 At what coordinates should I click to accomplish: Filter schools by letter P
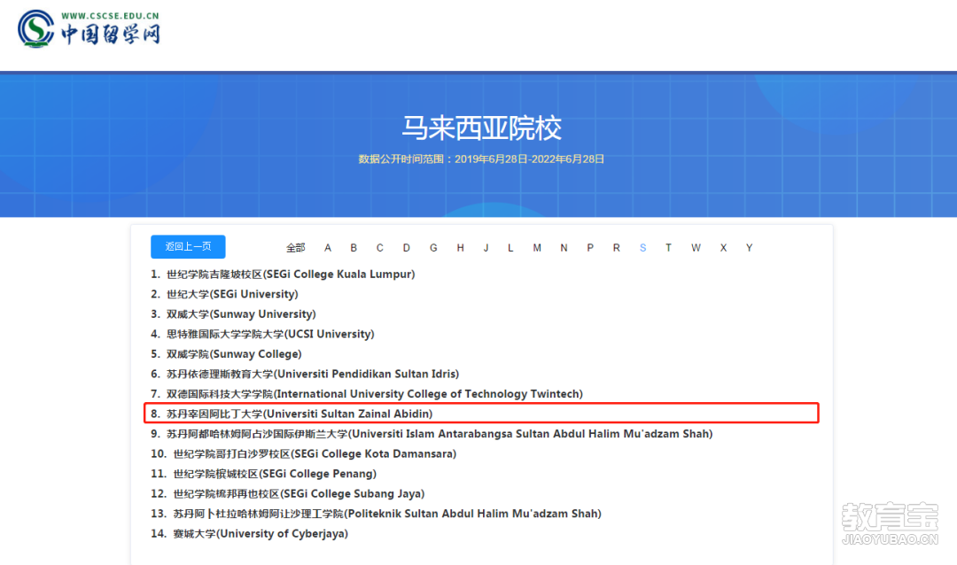(x=590, y=248)
